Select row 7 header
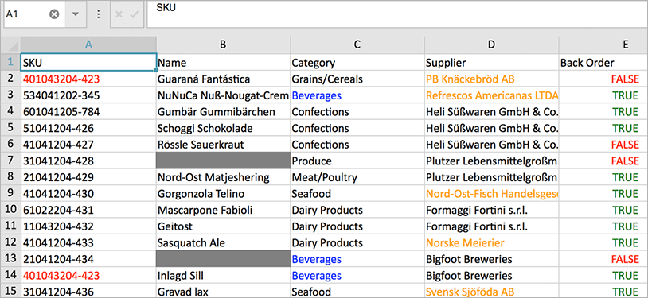Viewport: 648px width, 298px height. (10, 161)
